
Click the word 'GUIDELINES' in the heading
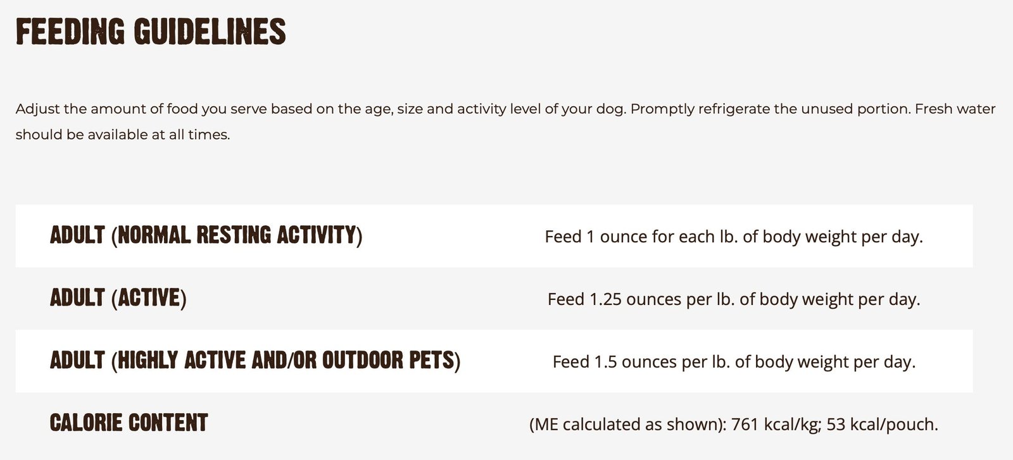(210, 32)
